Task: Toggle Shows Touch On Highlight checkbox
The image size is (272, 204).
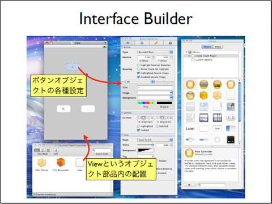Action: [x=138, y=69]
